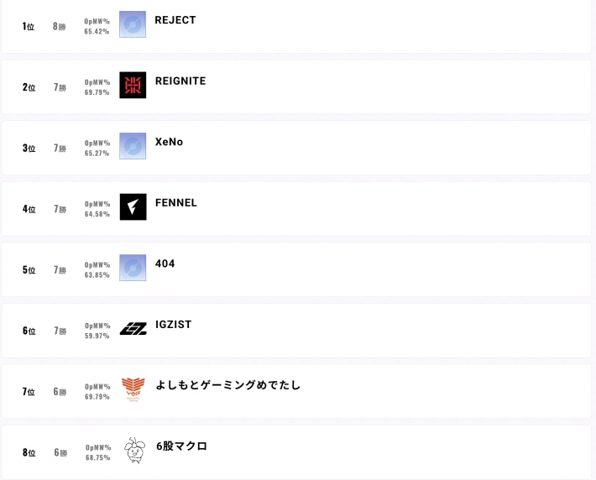The image size is (596, 480).
Task: Click the 1位 rank label
Action: pos(29,27)
